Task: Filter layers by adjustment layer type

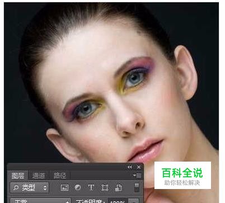Action: (x=78, y=187)
